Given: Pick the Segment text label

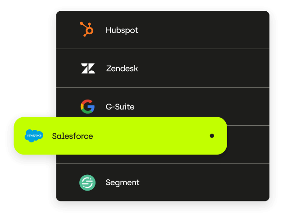Looking at the screenshot, I should (x=123, y=182).
